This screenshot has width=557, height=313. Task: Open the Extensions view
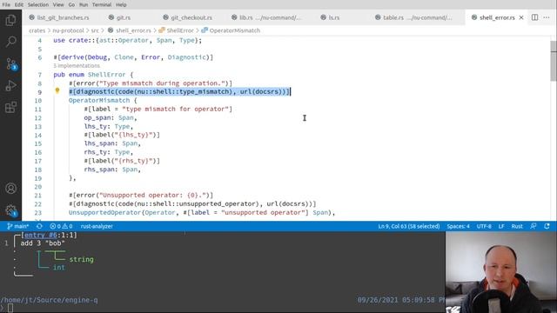10,107
